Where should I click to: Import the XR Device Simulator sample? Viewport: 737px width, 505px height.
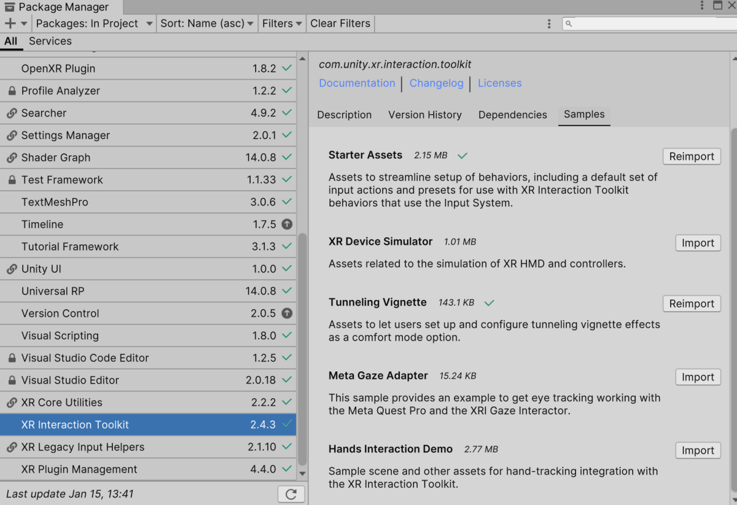click(698, 243)
